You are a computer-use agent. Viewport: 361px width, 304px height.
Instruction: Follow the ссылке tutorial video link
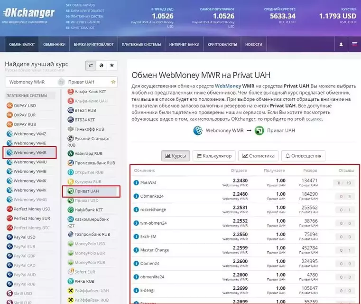pos(314,119)
